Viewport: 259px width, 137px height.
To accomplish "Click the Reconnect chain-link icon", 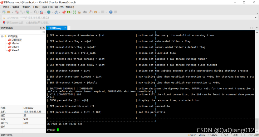I will (x=22, y=12).
